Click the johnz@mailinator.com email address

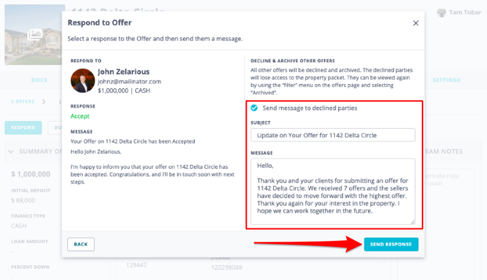click(x=130, y=81)
